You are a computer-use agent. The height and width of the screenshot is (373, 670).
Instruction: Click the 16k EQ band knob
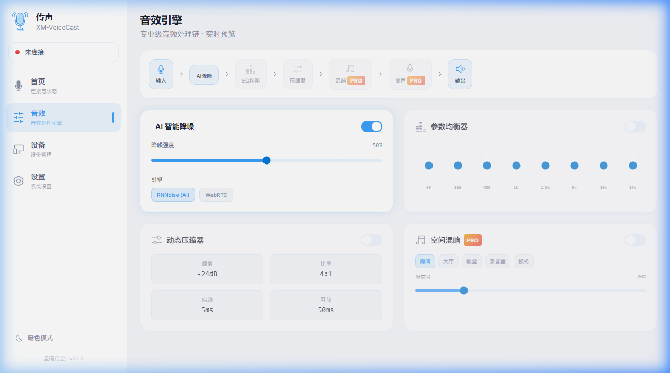point(633,166)
